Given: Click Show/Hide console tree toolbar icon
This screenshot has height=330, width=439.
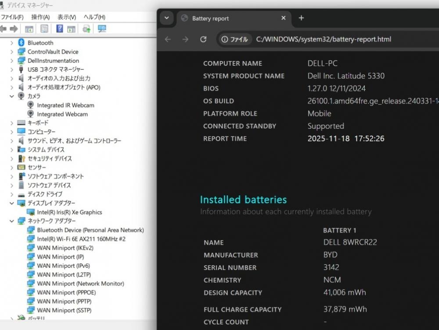Looking at the screenshot, I should (x=29, y=29).
